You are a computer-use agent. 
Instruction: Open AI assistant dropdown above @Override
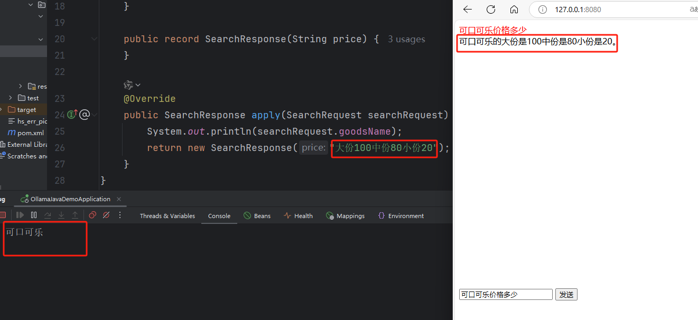132,85
